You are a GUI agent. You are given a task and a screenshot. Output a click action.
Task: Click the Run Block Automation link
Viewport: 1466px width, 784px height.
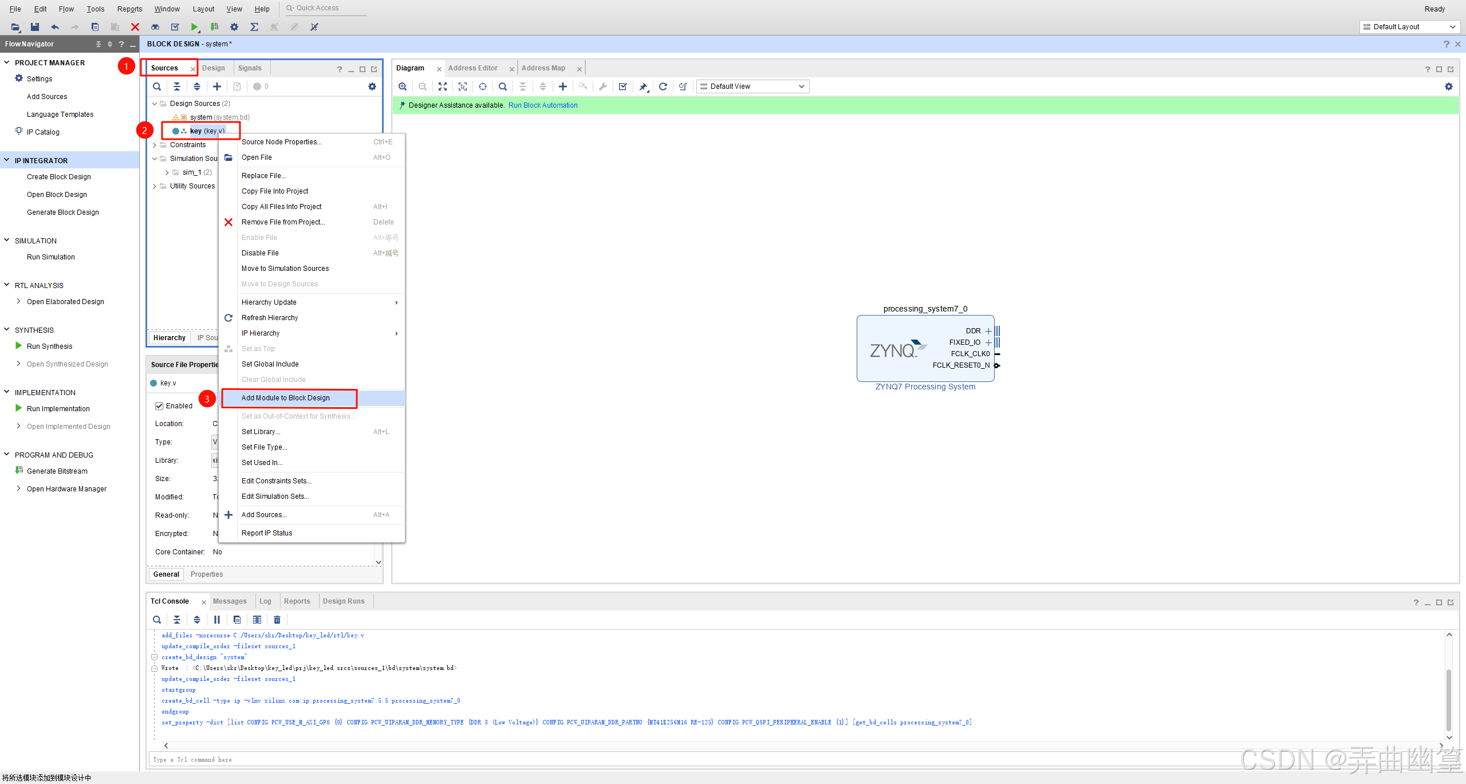pos(542,105)
